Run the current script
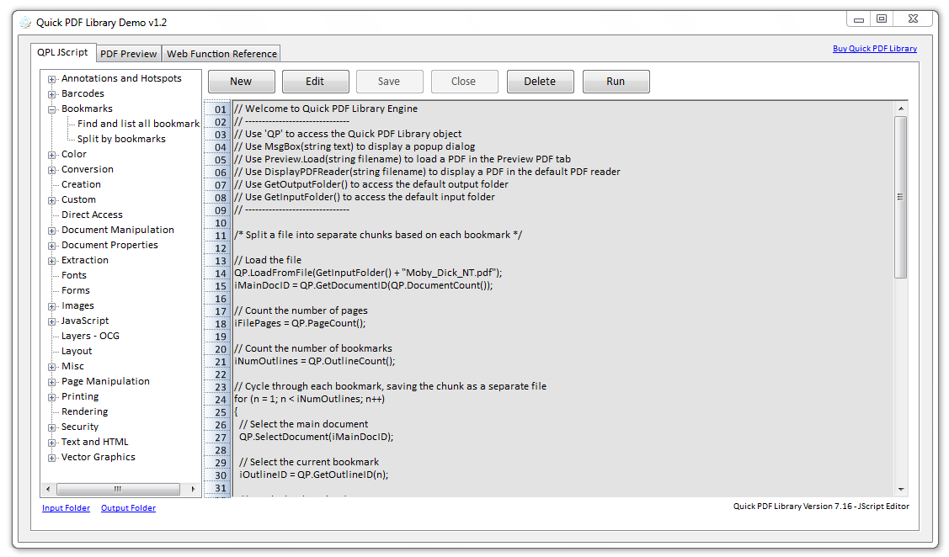This screenshot has height=557, width=949. tap(616, 82)
